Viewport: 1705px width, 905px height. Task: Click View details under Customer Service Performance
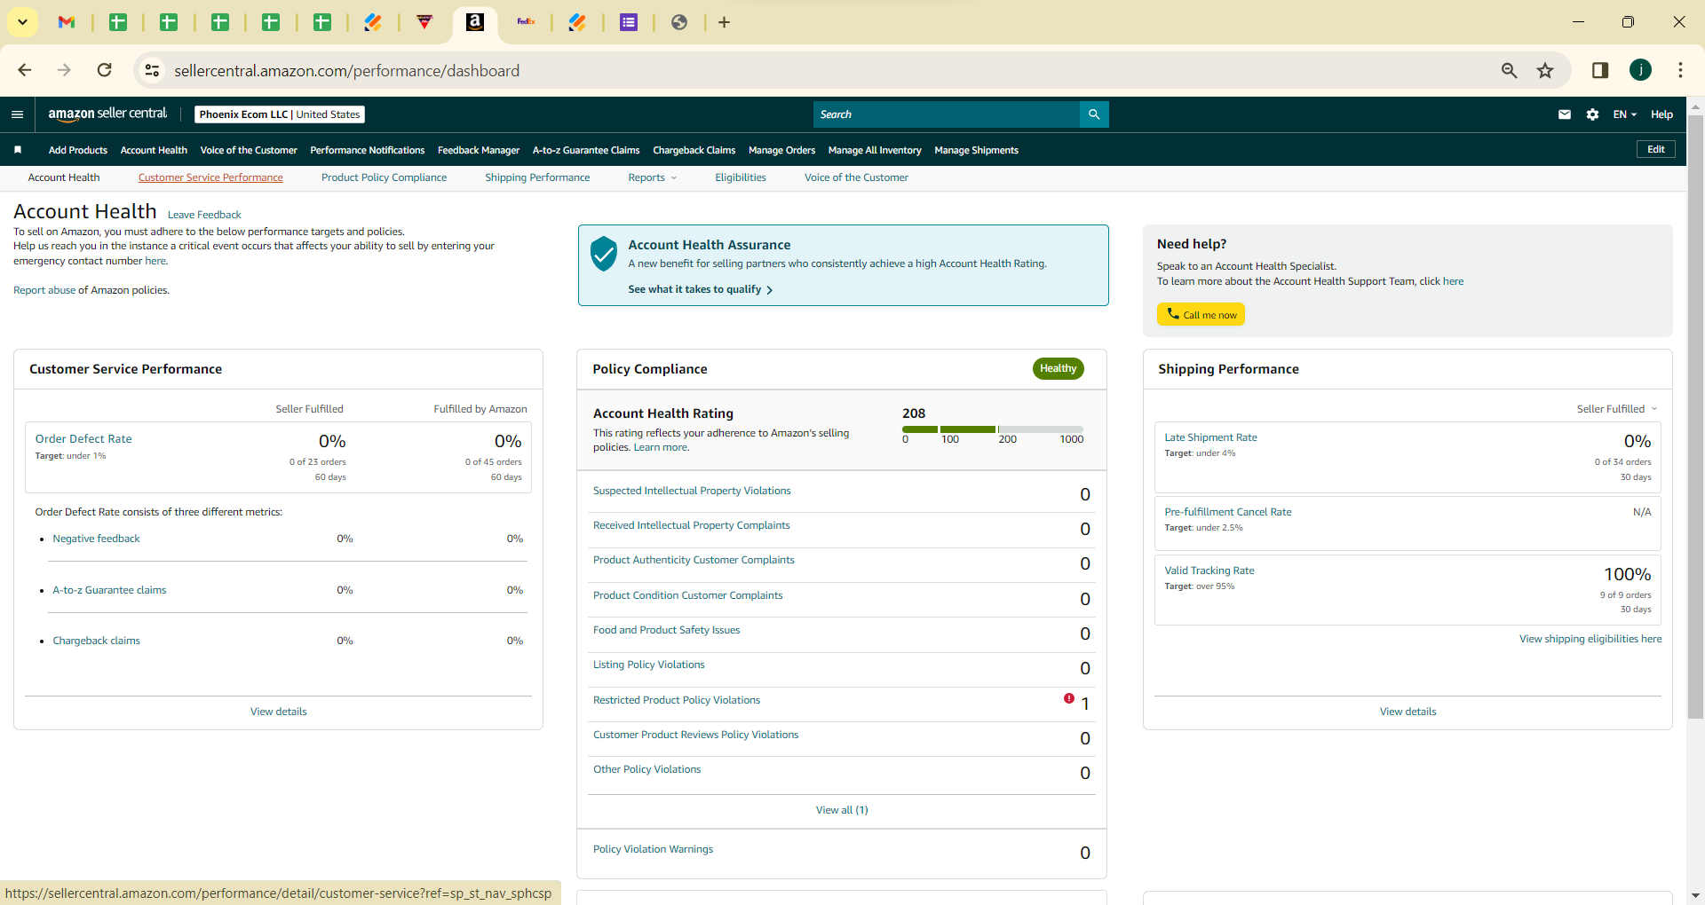(279, 712)
